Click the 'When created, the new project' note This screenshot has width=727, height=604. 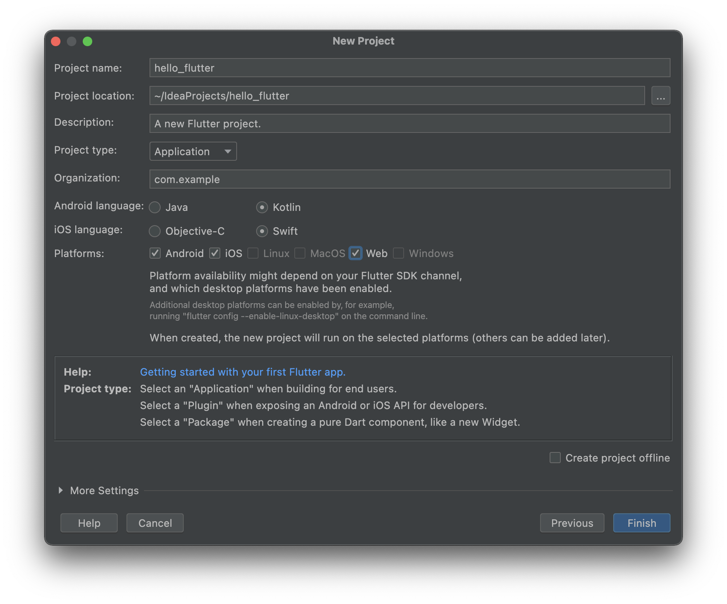[x=380, y=338]
